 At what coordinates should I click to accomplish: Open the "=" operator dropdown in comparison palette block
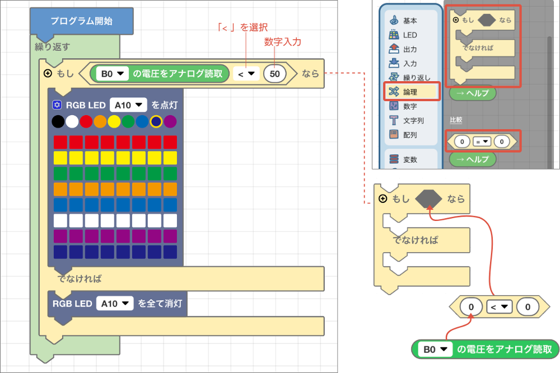(482, 142)
